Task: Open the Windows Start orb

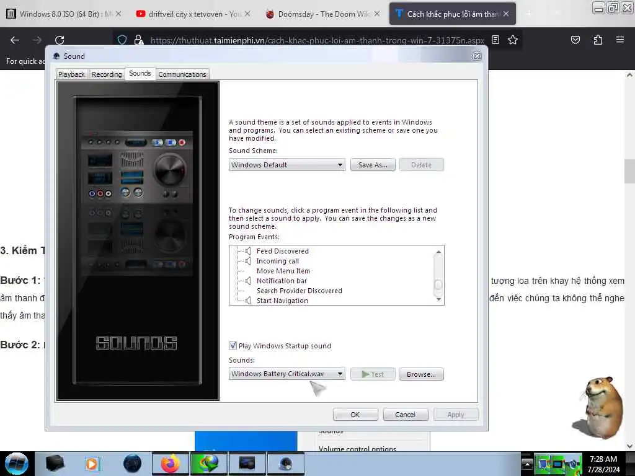Action: pos(17,464)
